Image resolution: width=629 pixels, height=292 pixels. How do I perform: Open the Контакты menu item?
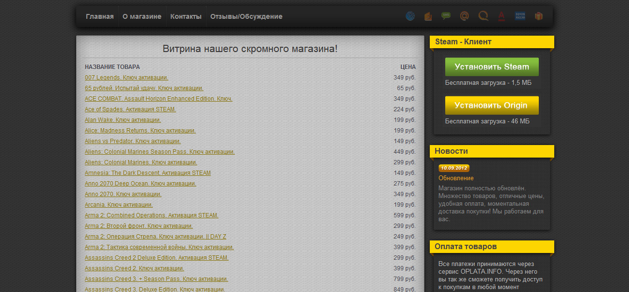pyautogui.click(x=186, y=16)
